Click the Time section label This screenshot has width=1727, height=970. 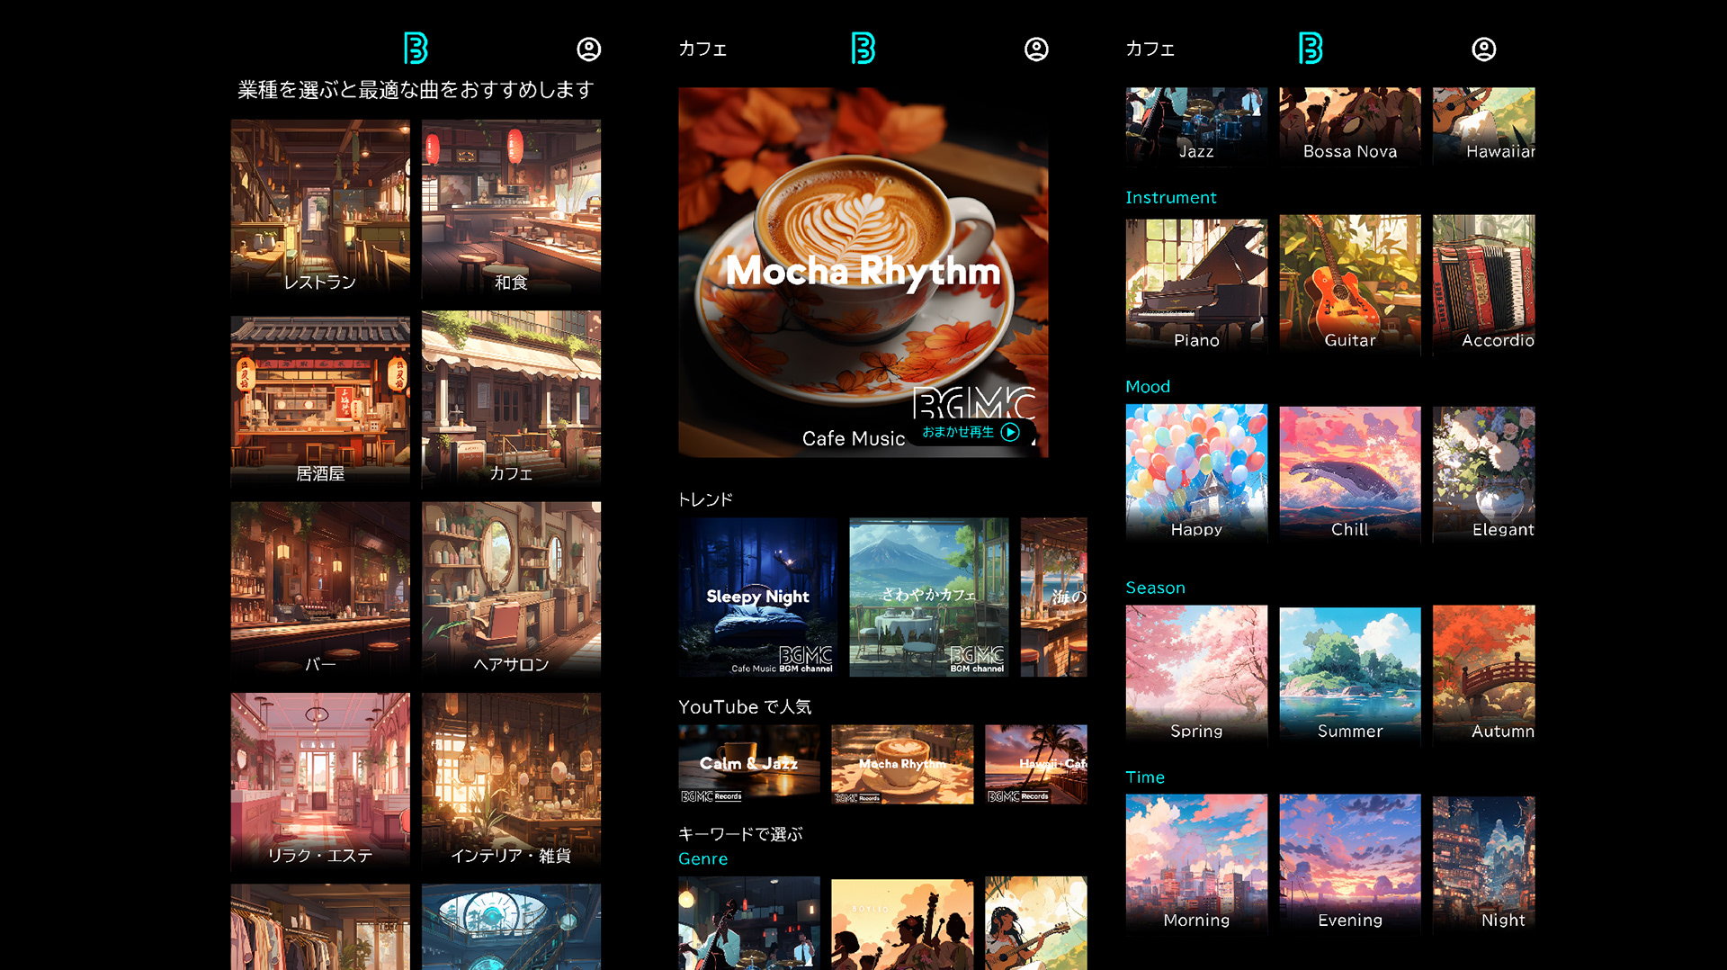[1145, 777]
